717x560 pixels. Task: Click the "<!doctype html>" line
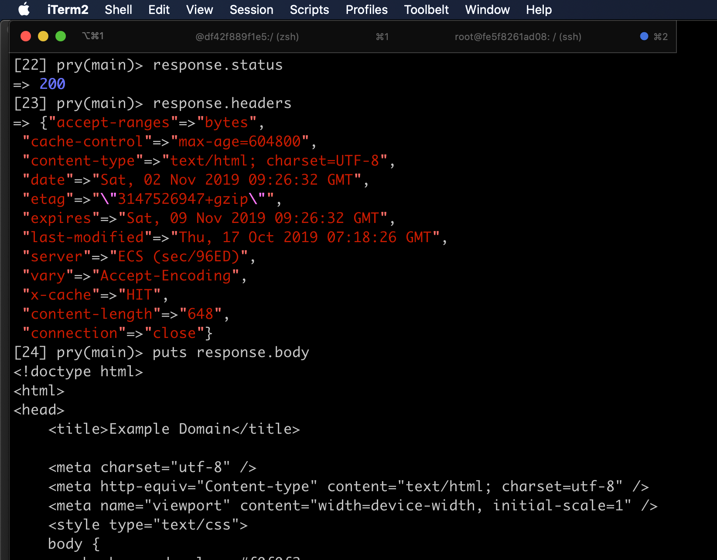[79, 371]
